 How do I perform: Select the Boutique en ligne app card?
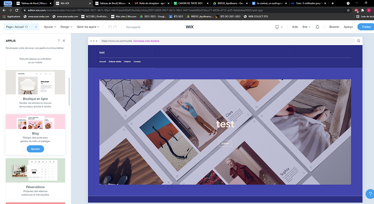(x=35, y=90)
